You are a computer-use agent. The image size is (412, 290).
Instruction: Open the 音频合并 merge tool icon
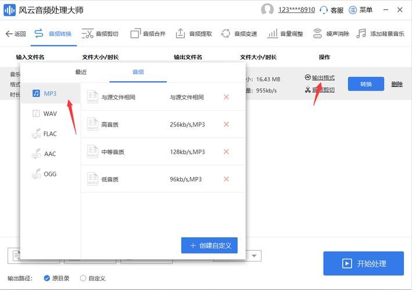click(135, 34)
